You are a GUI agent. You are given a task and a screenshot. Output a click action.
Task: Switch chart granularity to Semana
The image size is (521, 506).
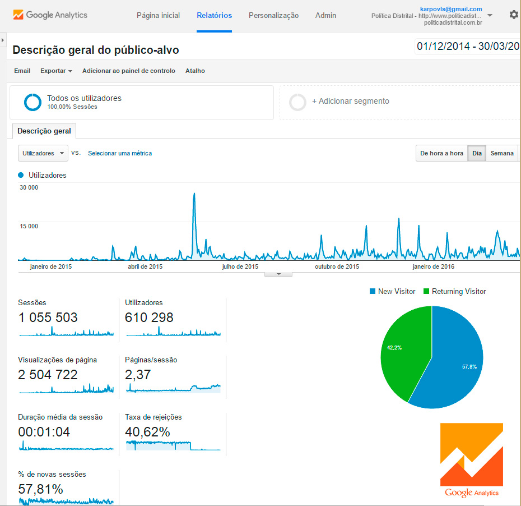pos(502,153)
